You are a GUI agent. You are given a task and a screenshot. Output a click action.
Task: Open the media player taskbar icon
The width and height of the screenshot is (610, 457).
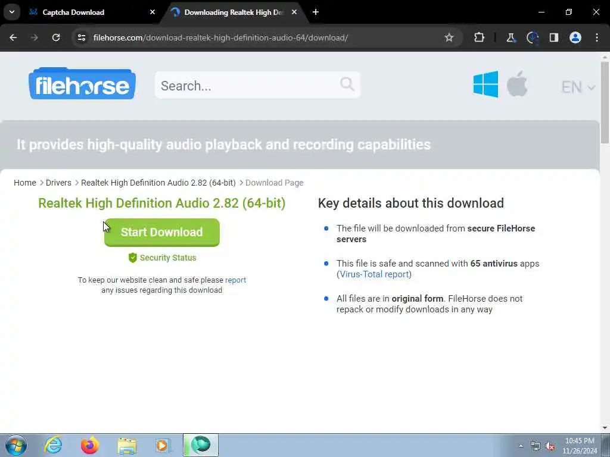(163, 445)
